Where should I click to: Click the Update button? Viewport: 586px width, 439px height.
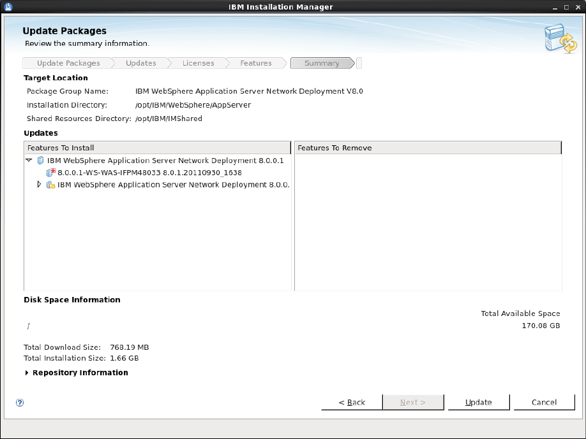478,402
